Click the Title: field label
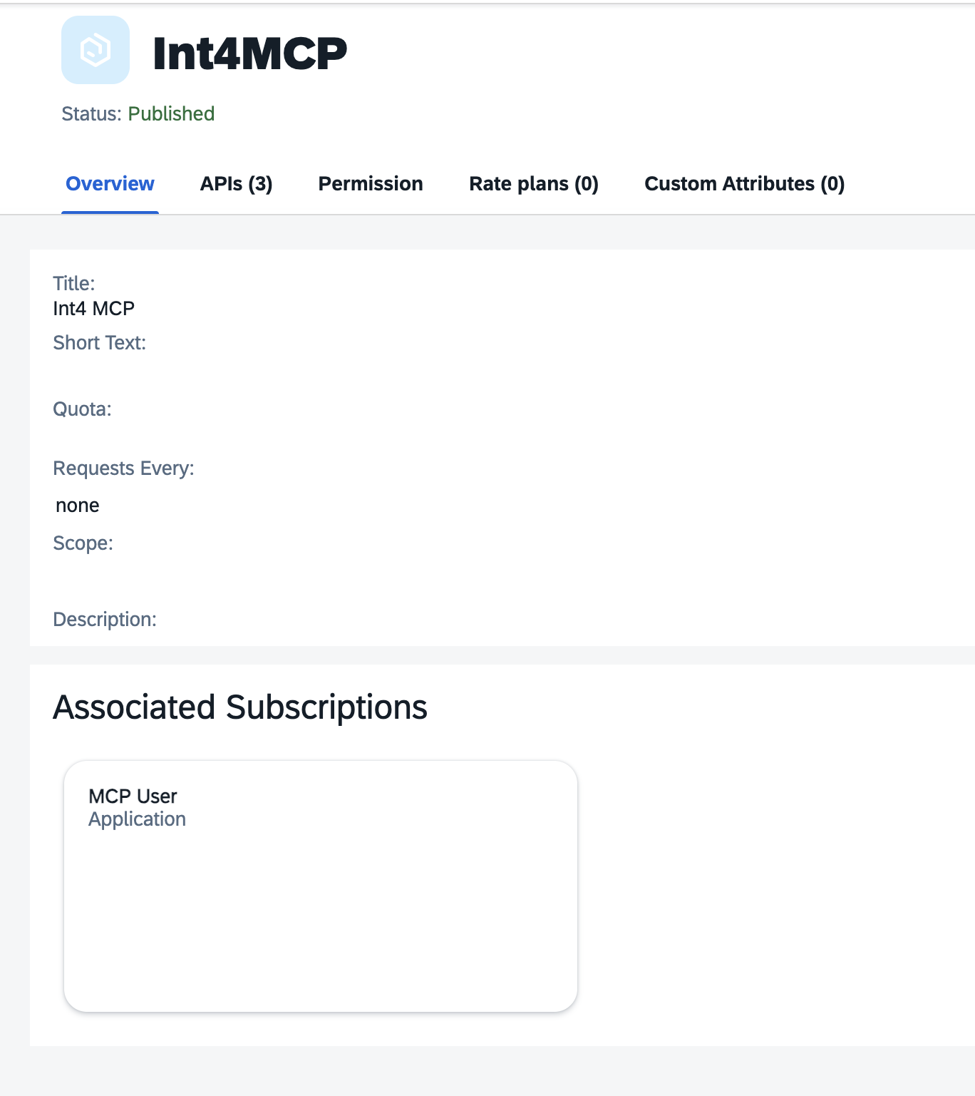This screenshot has height=1096, width=975. pos(74,284)
